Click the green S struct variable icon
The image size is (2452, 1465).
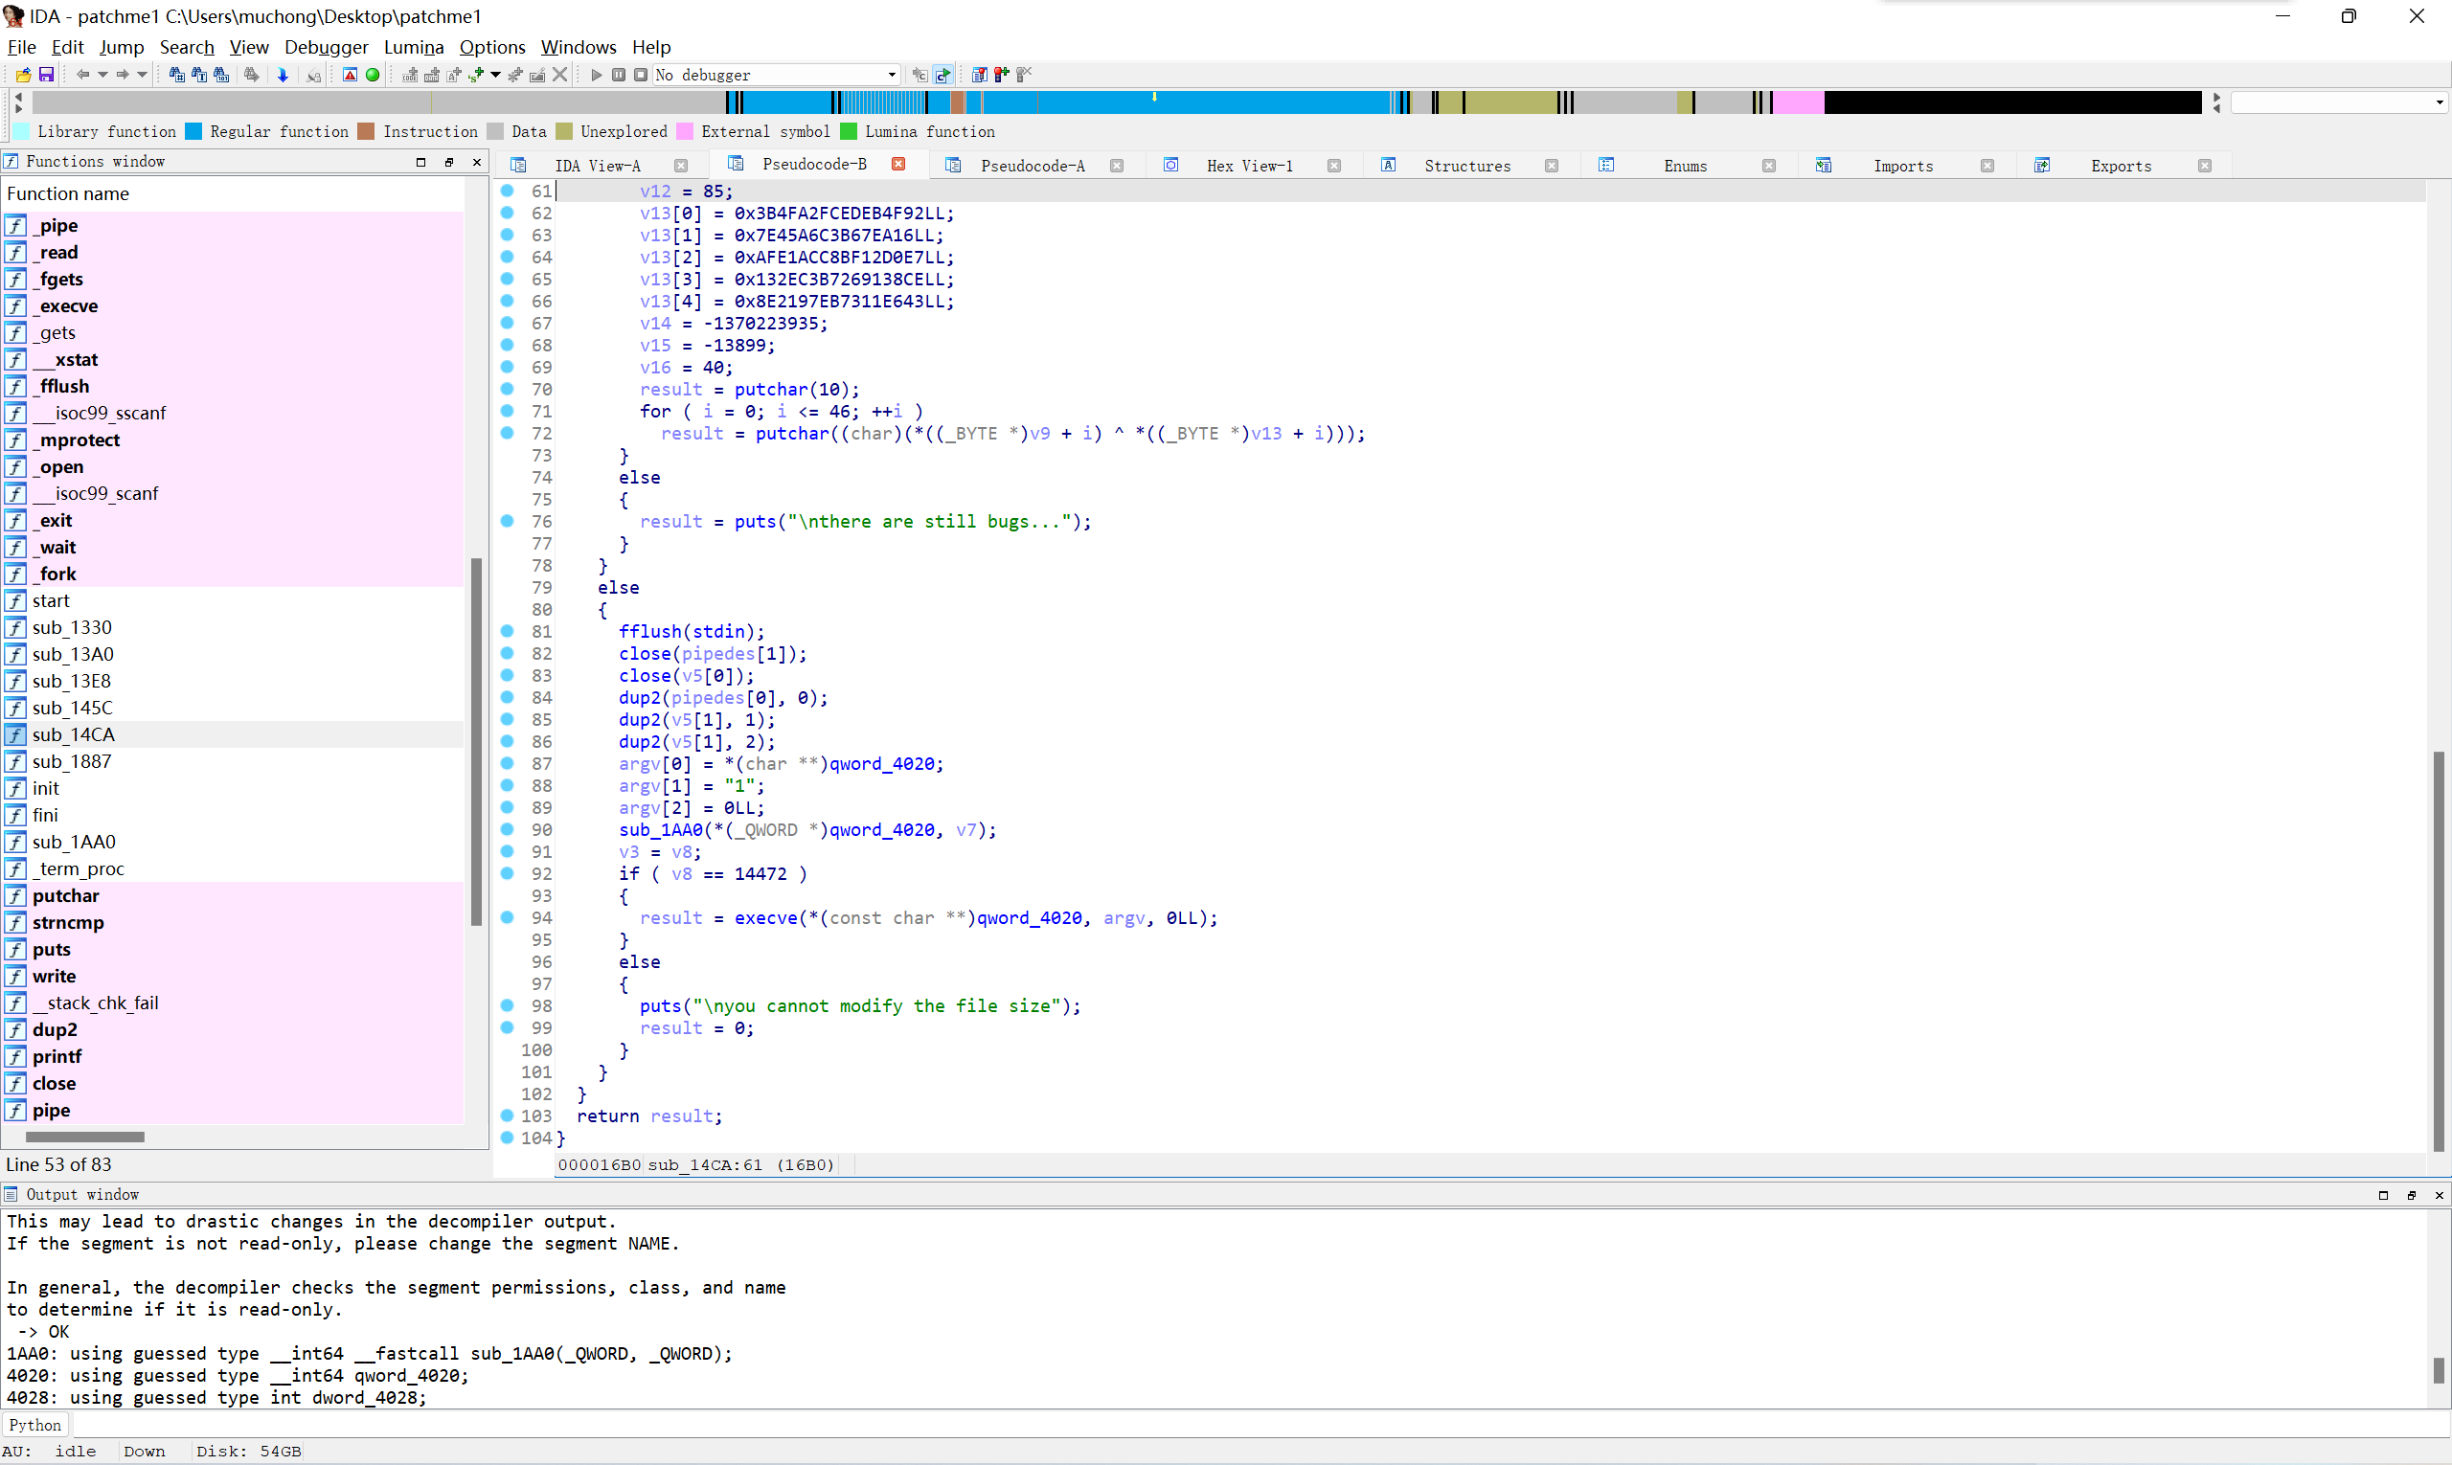[477, 75]
